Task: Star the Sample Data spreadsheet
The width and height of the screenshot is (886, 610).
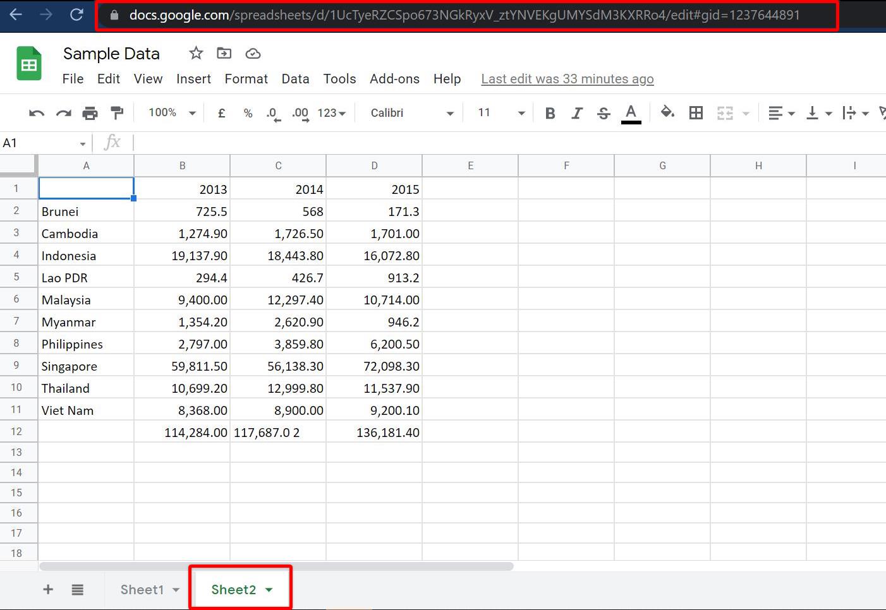Action: point(195,53)
